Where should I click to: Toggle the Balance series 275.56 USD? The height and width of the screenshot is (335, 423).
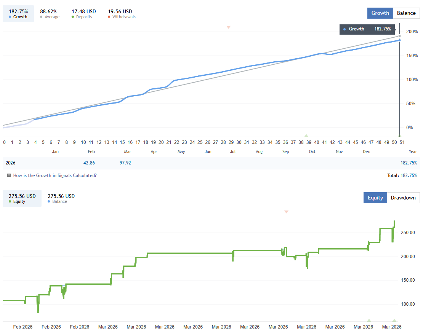(x=61, y=198)
